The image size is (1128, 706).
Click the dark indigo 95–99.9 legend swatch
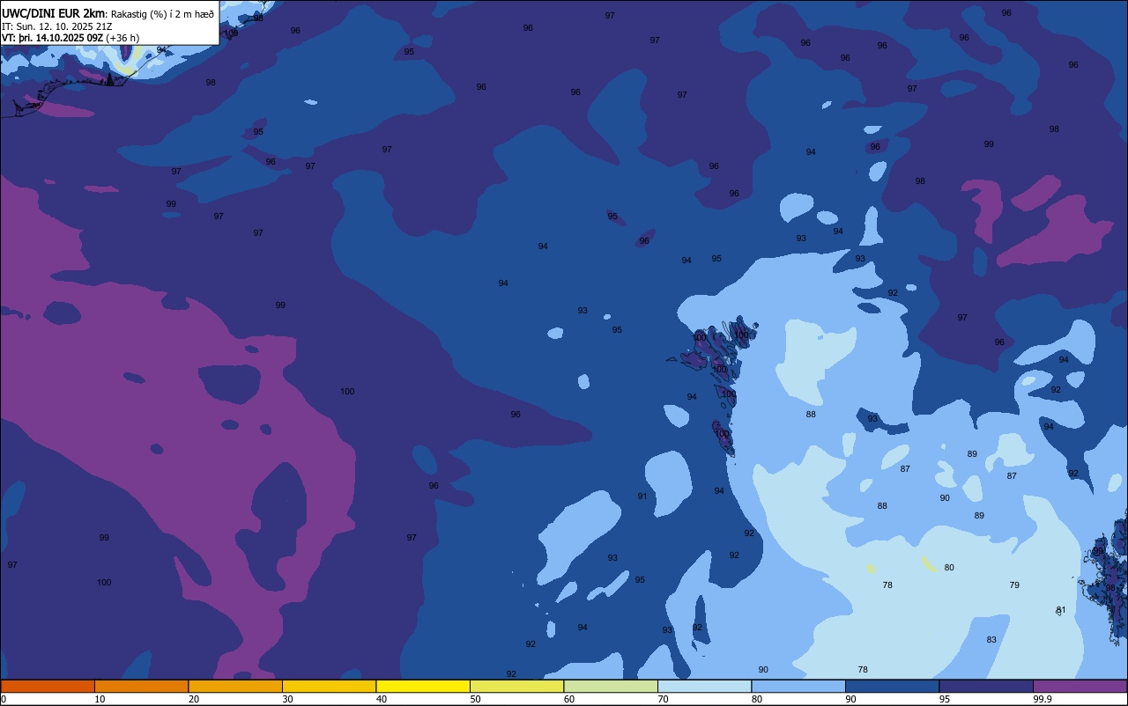986,686
